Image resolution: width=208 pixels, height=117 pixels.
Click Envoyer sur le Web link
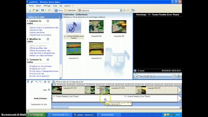point(37,74)
